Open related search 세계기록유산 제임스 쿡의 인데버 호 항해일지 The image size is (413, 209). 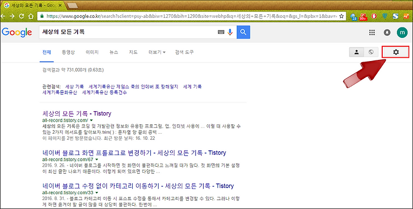point(133,86)
